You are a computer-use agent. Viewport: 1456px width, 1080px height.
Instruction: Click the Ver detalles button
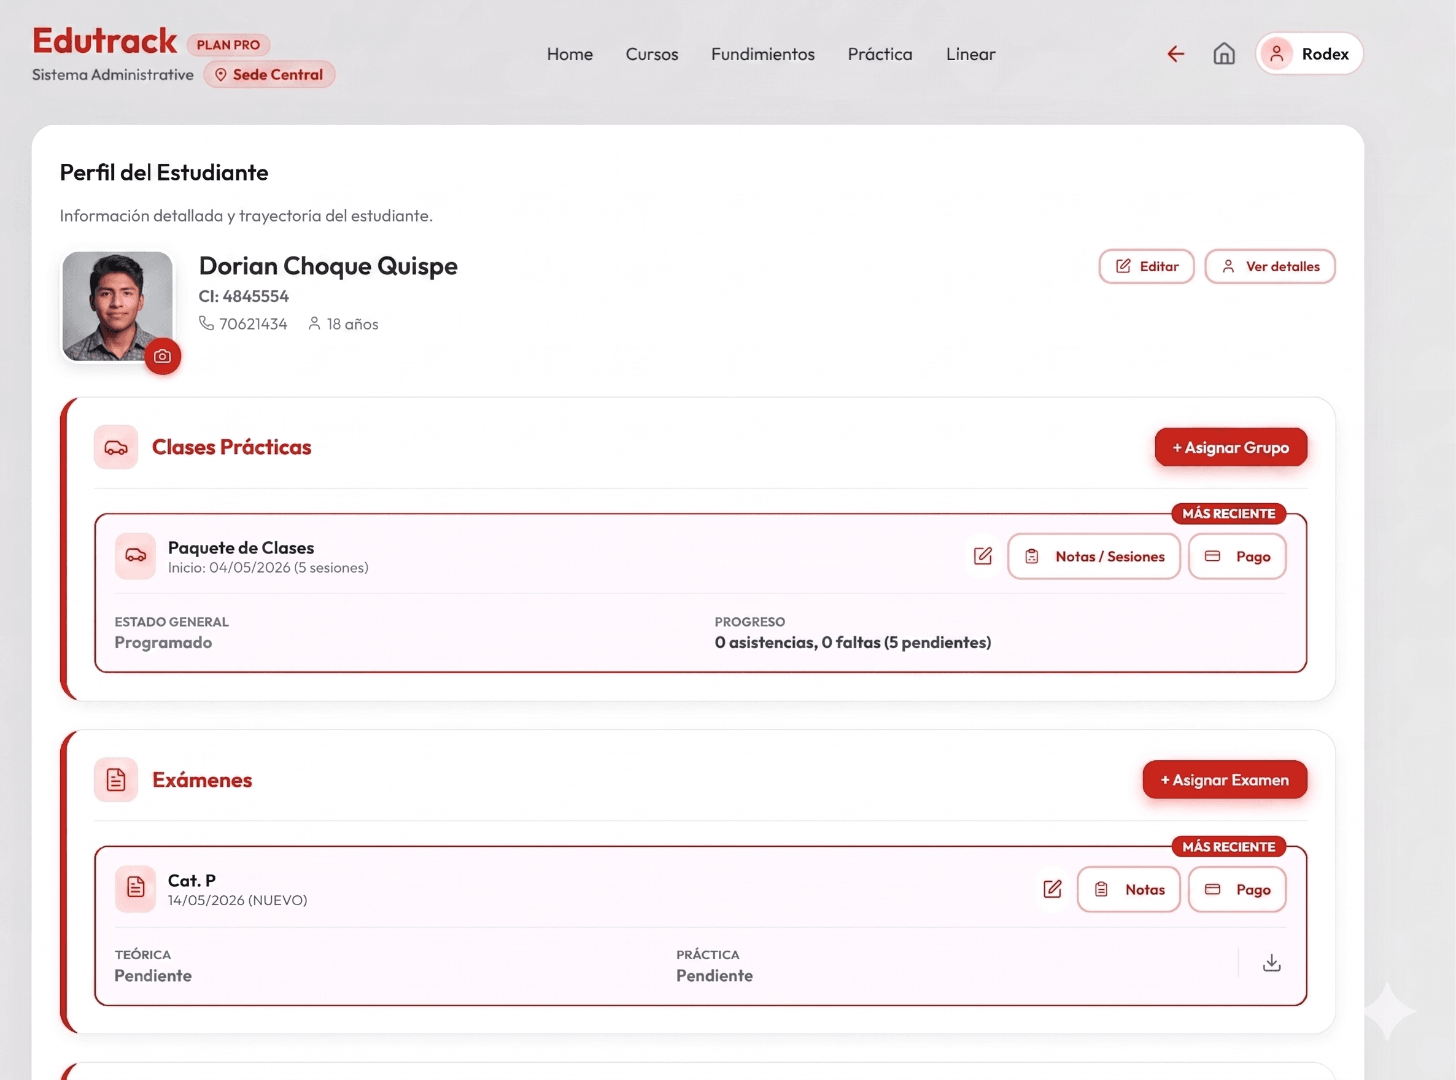(x=1271, y=267)
